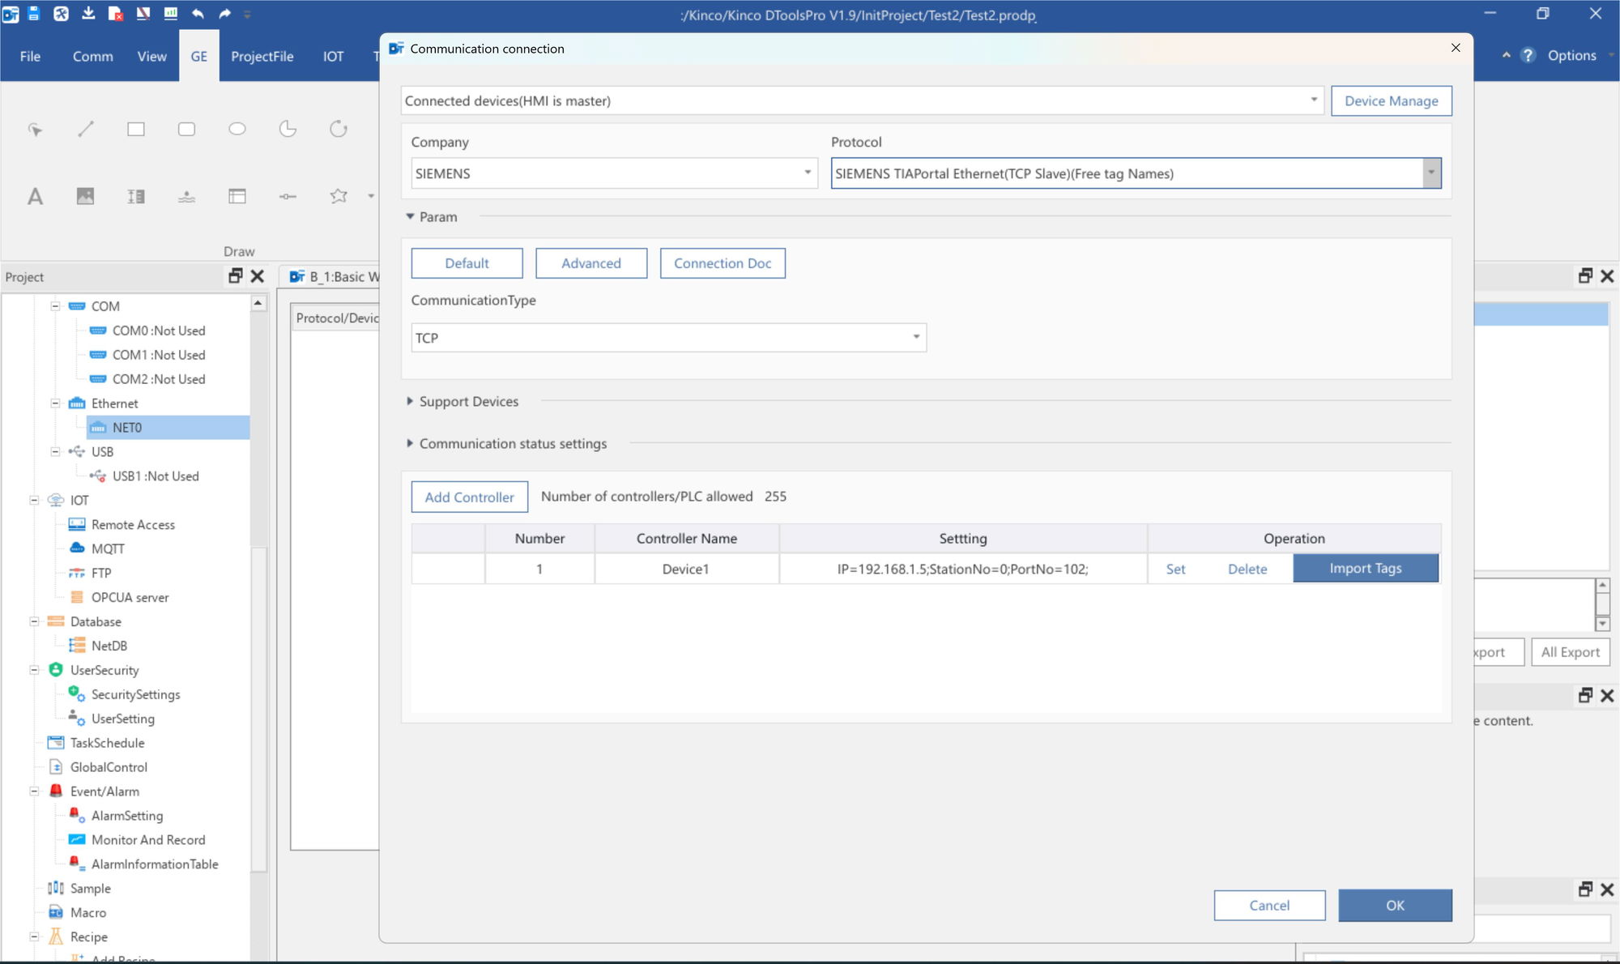
Task: Open the Comm menu tab
Action: 92,56
